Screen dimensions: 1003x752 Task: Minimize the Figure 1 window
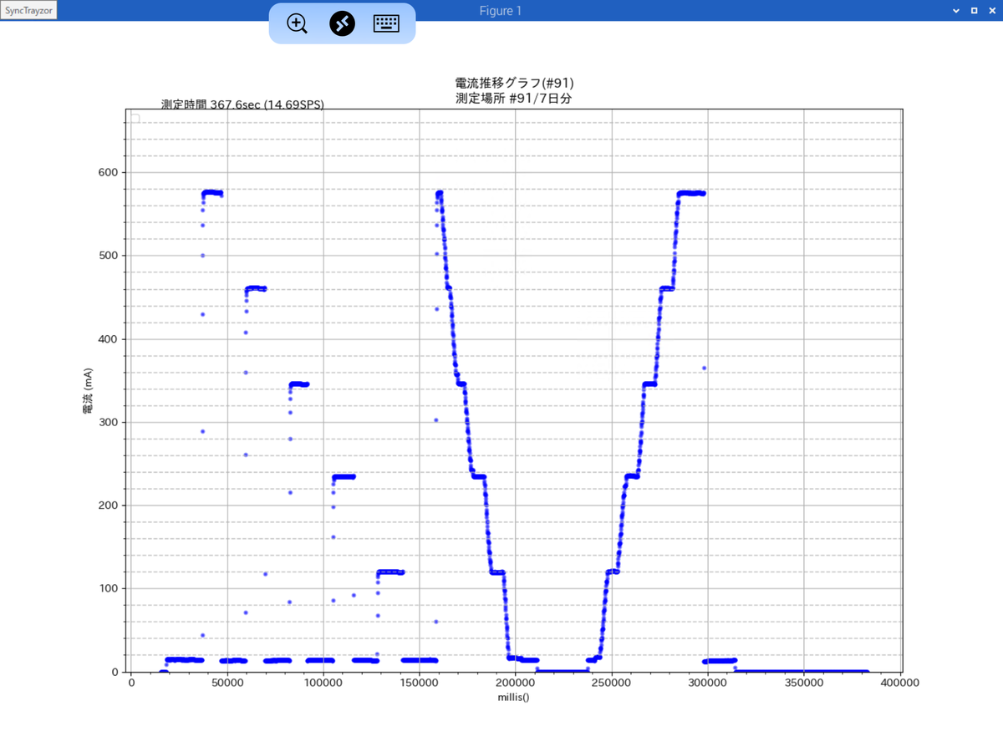click(957, 11)
